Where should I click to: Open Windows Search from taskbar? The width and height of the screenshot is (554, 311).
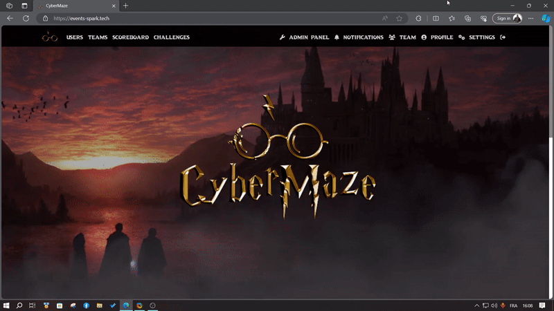pos(19,305)
